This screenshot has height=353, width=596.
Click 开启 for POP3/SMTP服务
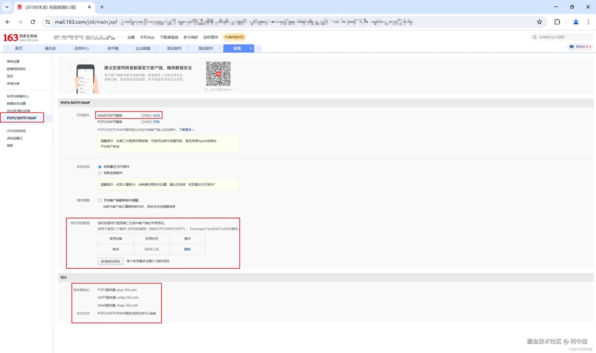pos(156,122)
